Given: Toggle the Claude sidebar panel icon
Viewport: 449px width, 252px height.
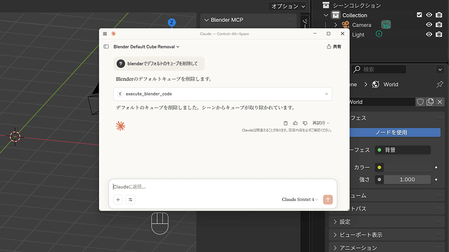Looking at the screenshot, I should pos(106,47).
